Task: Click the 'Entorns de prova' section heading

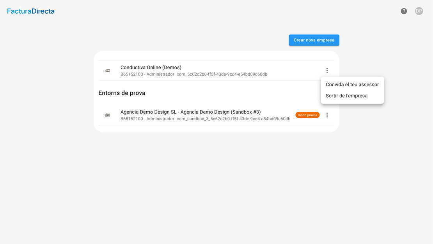Action: click(x=122, y=93)
